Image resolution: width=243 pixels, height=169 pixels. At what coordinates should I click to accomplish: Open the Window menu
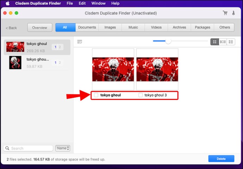click(98, 3)
